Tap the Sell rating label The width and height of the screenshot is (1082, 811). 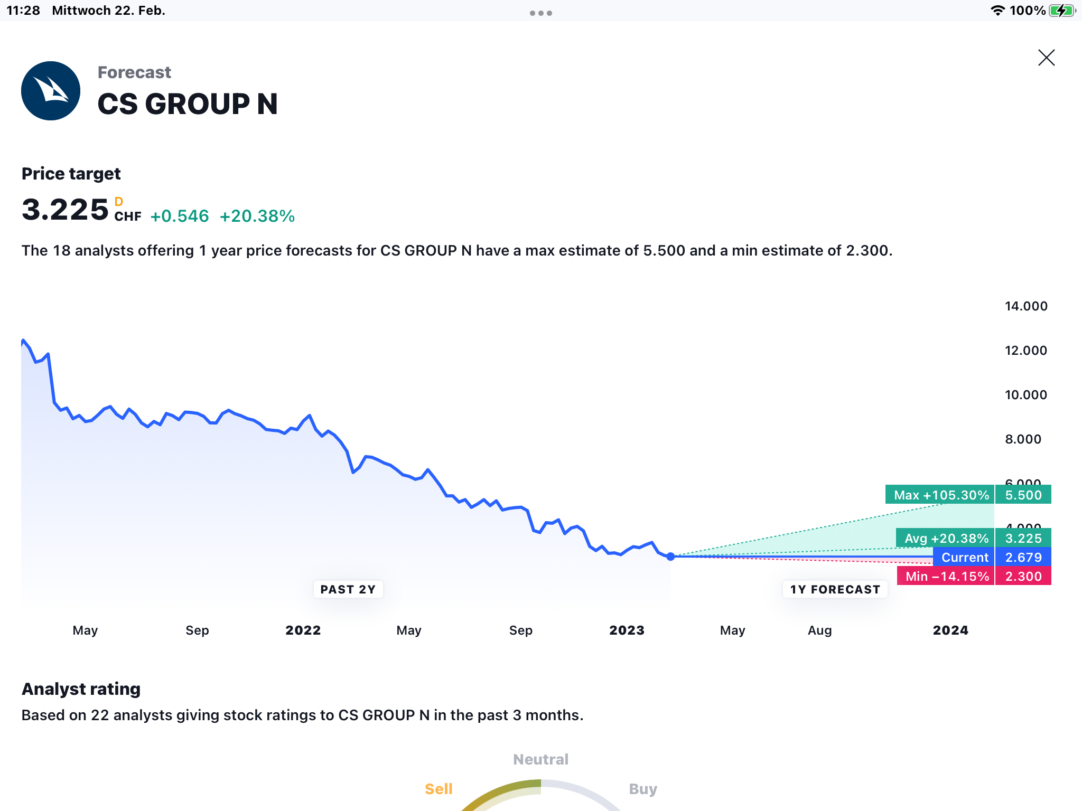click(x=439, y=789)
